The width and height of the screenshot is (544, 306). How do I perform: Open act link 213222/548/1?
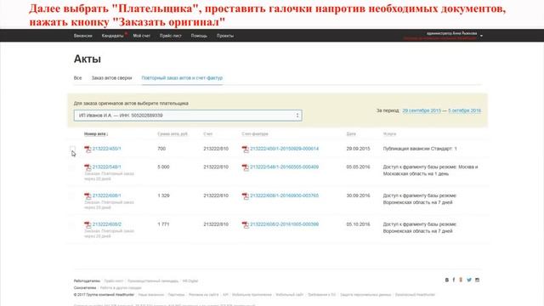[x=107, y=167]
